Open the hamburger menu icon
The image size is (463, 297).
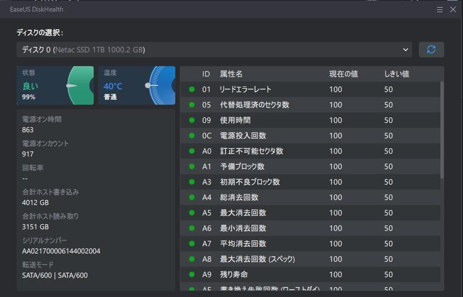click(x=440, y=10)
